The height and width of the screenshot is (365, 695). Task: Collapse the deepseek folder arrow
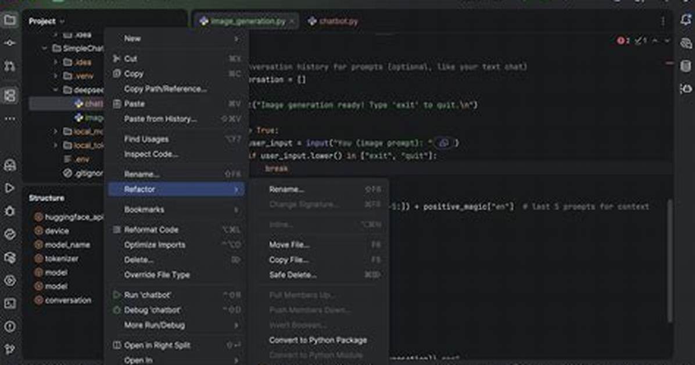(x=56, y=90)
